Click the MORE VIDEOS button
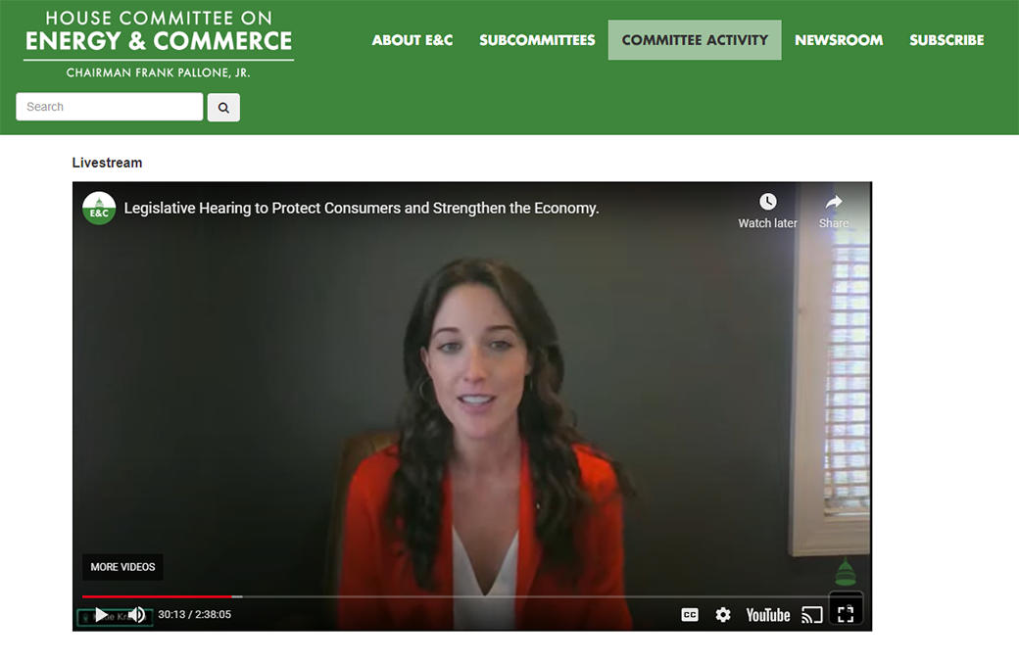The height and width of the screenshot is (663, 1019). pyautogui.click(x=122, y=567)
